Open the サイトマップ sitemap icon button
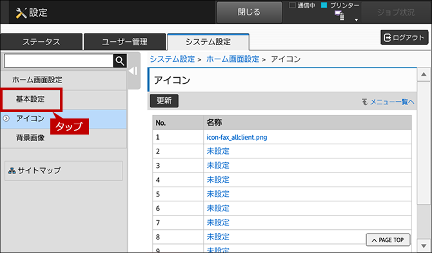This screenshot has height=253, width=432. pos(12,171)
